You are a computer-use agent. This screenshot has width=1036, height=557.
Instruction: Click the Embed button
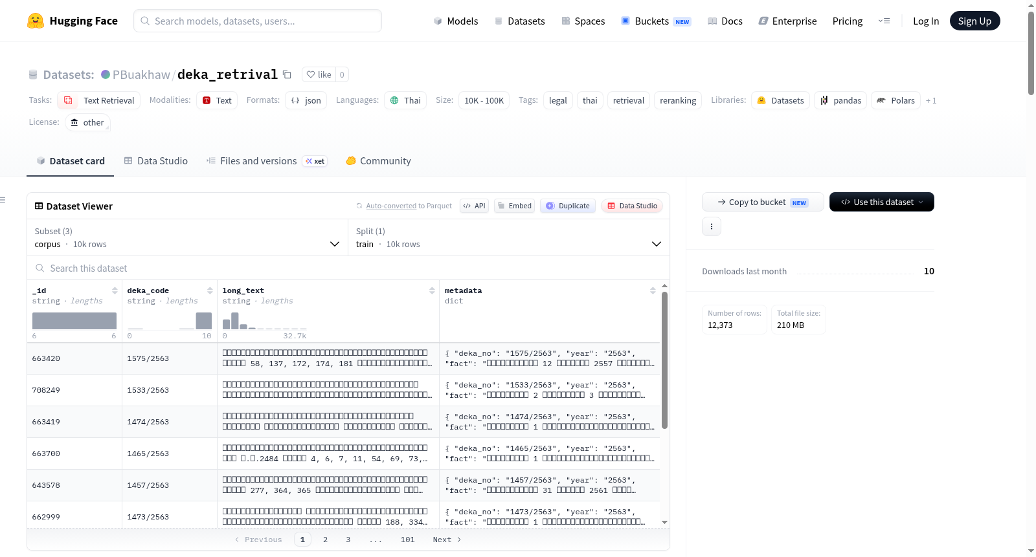(x=514, y=206)
